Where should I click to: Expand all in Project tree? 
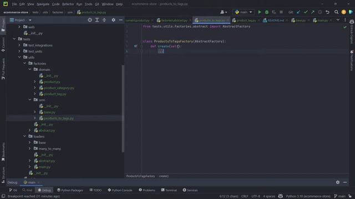97,20
